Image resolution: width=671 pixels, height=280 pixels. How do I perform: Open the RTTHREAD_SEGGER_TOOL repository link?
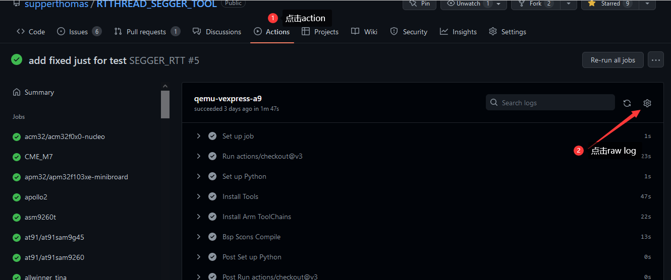pyautogui.click(x=156, y=4)
